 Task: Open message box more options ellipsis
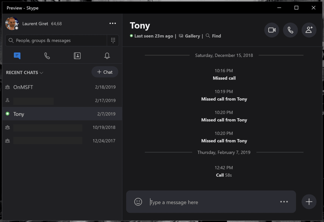click(284, 202)
